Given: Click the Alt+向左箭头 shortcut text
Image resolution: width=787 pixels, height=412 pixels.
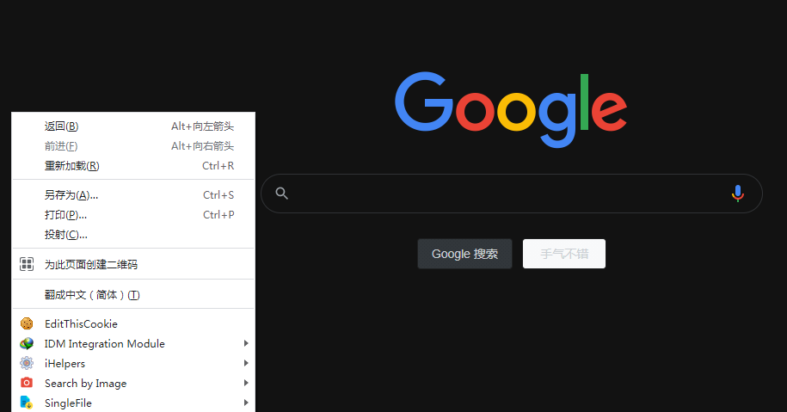Looking at the screenshot, I should coord(202,126).
